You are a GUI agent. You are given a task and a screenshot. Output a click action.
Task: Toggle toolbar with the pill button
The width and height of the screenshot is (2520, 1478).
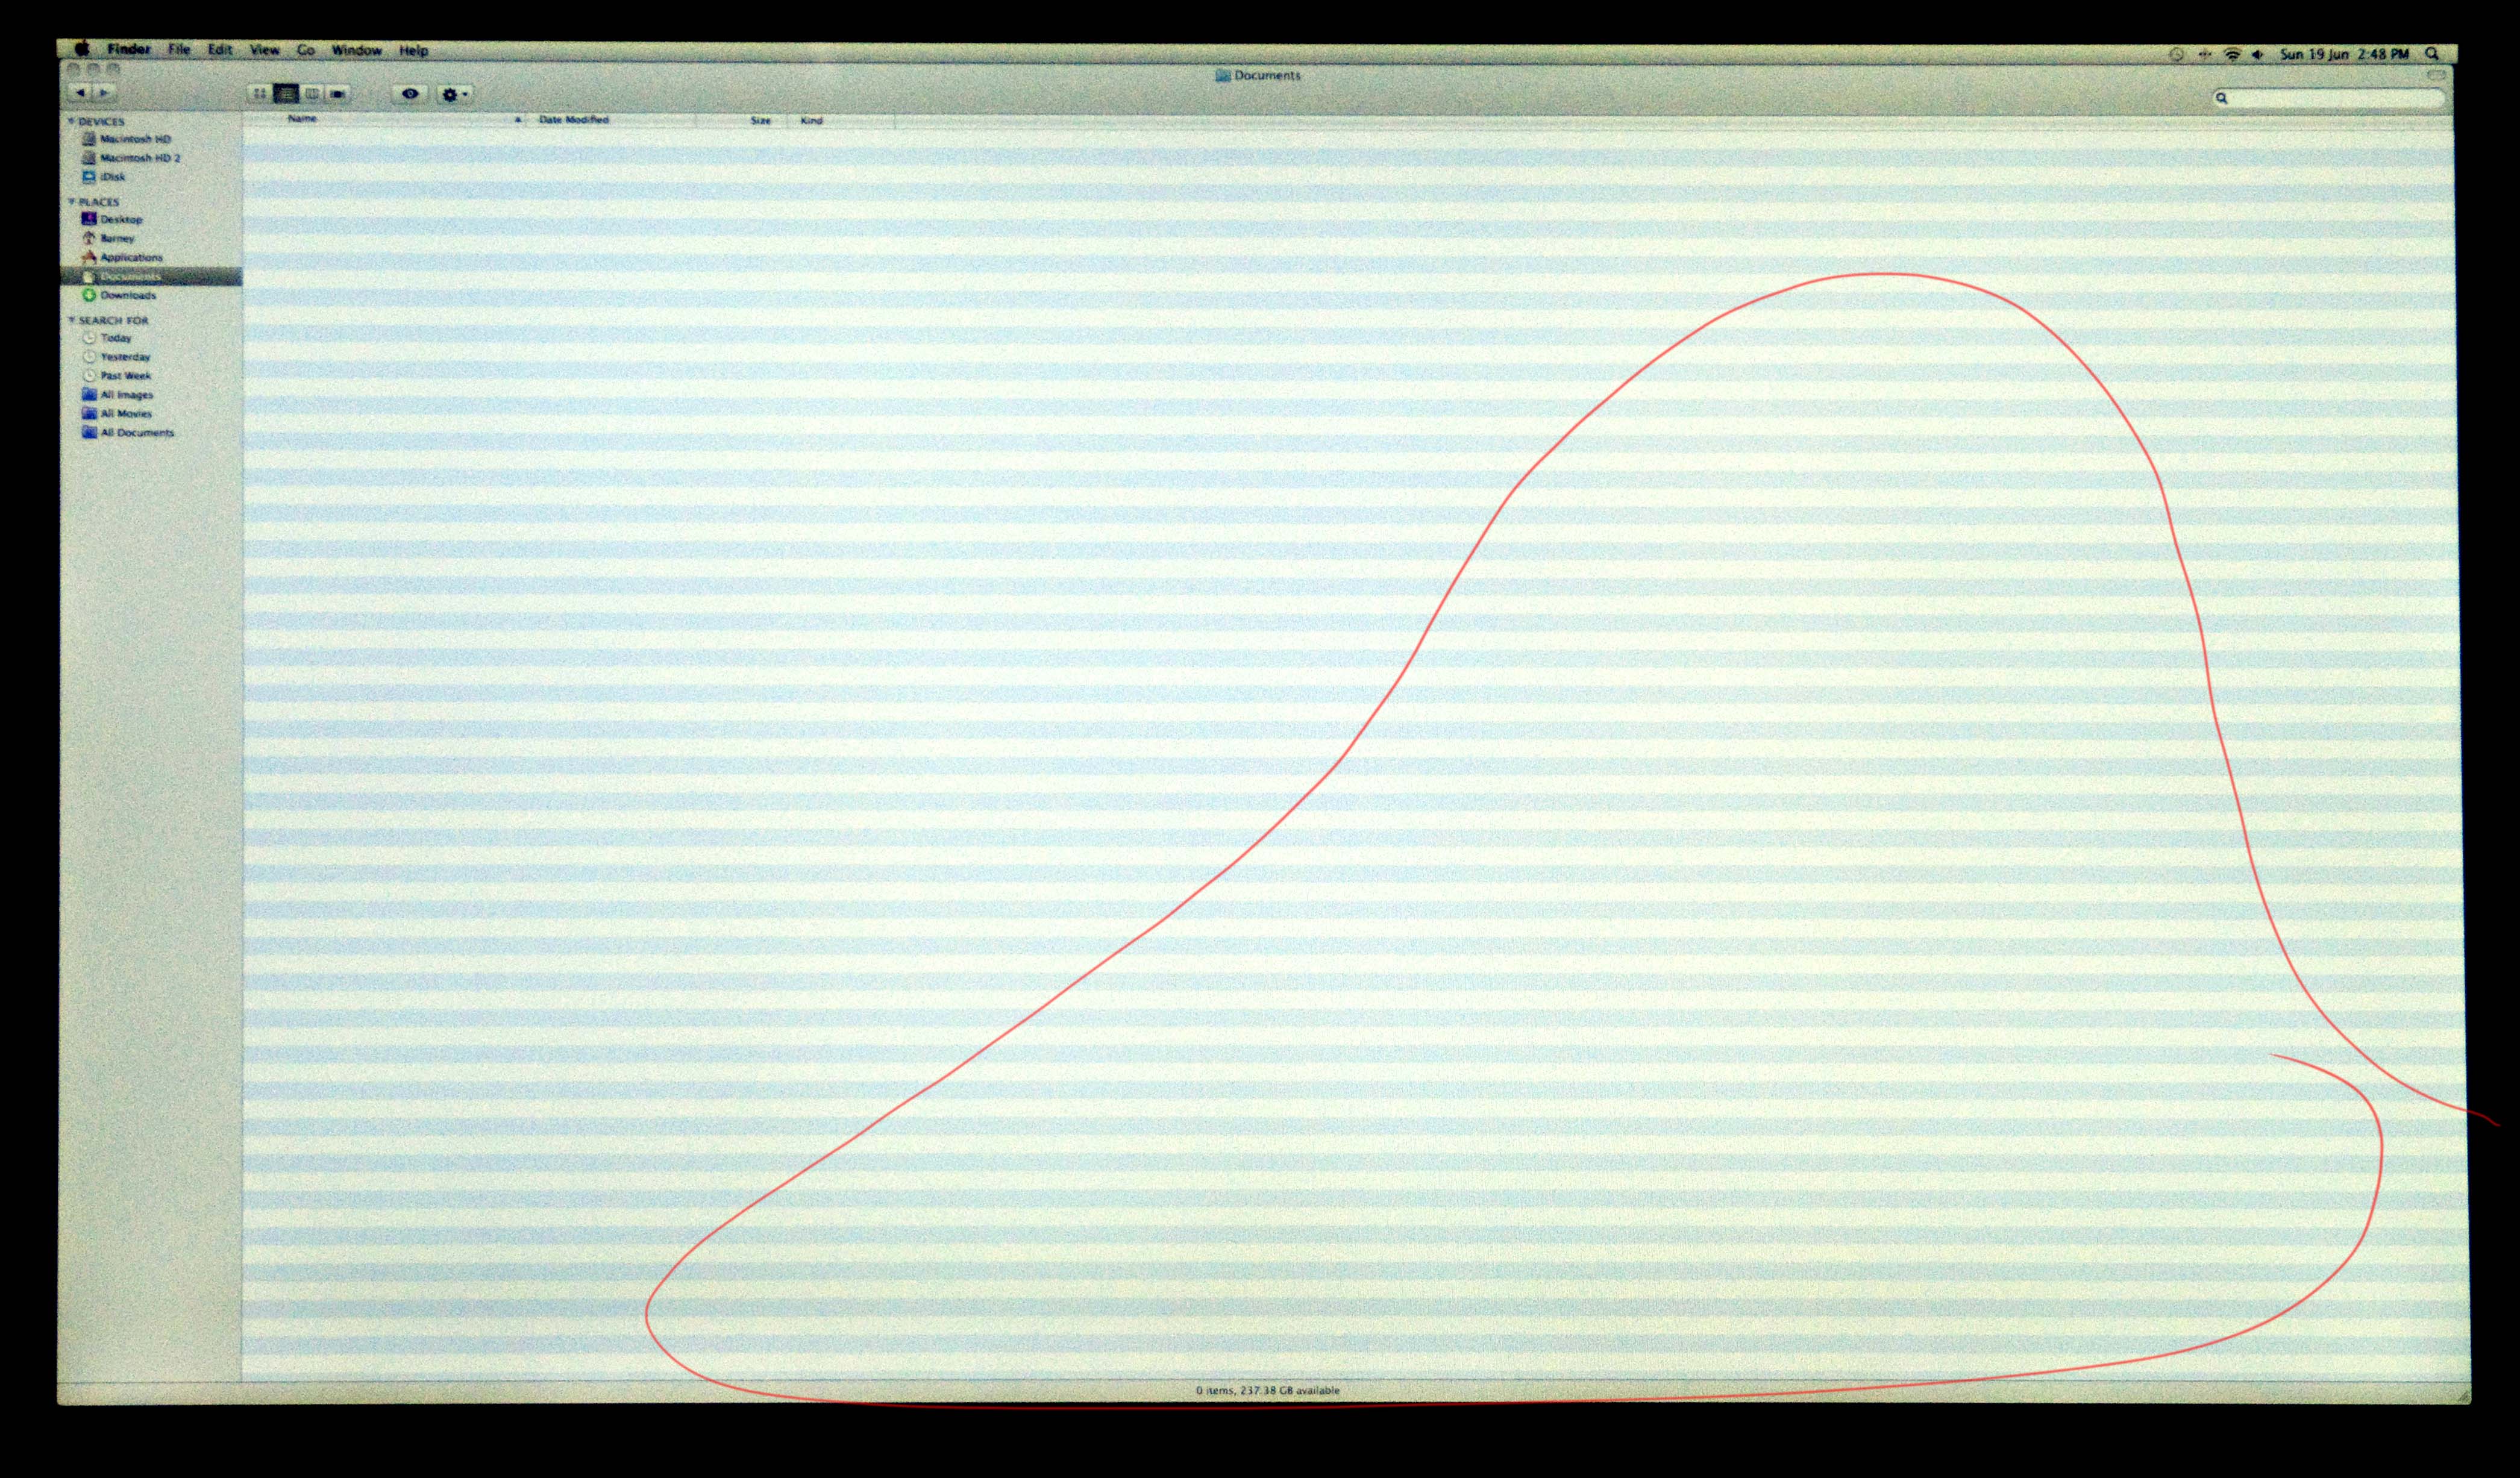point(2436,75)
